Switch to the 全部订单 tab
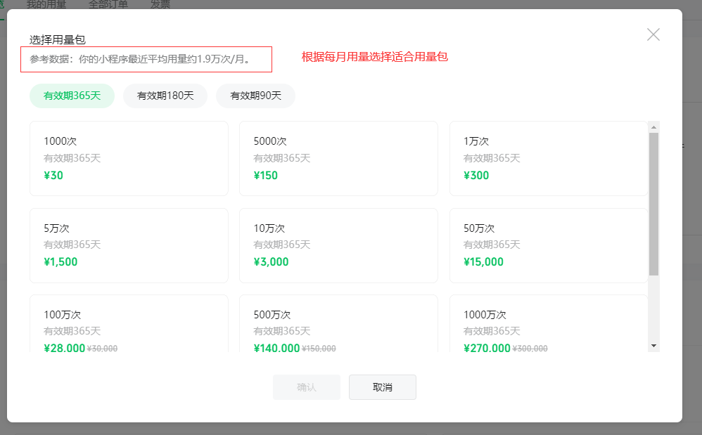 coord(108,5)
